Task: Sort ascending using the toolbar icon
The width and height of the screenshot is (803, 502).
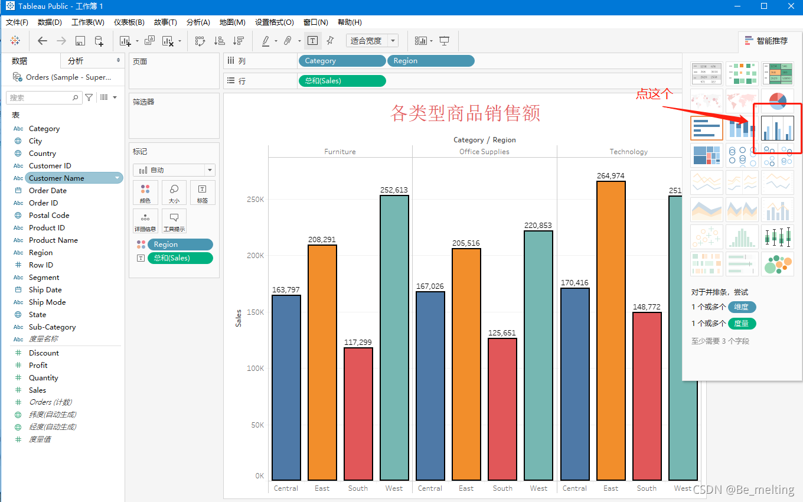Action: [x=219, y=41]
